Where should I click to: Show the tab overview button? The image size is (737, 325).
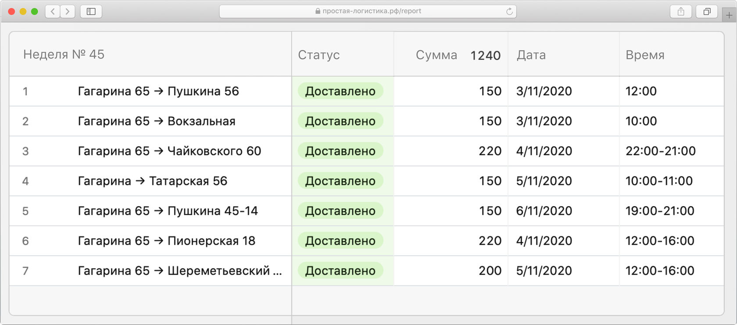pyautogui.click(x=707, y=11)
